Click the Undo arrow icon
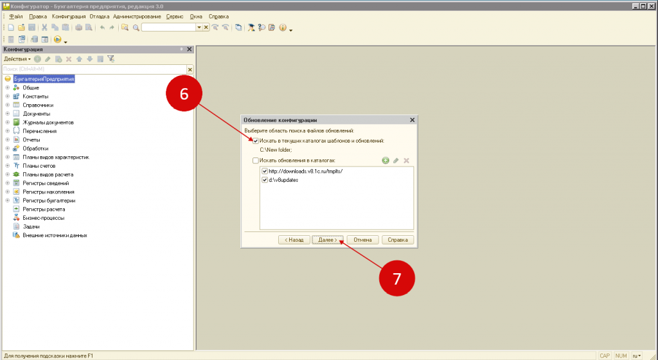Viewport: 658px width, 360px height. click(x=102, y=28)
